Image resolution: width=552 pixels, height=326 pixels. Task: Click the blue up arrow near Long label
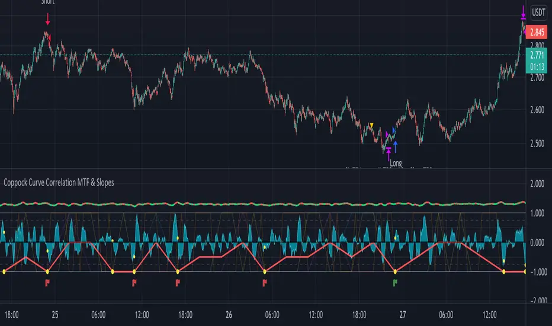[x=395, y=146]
